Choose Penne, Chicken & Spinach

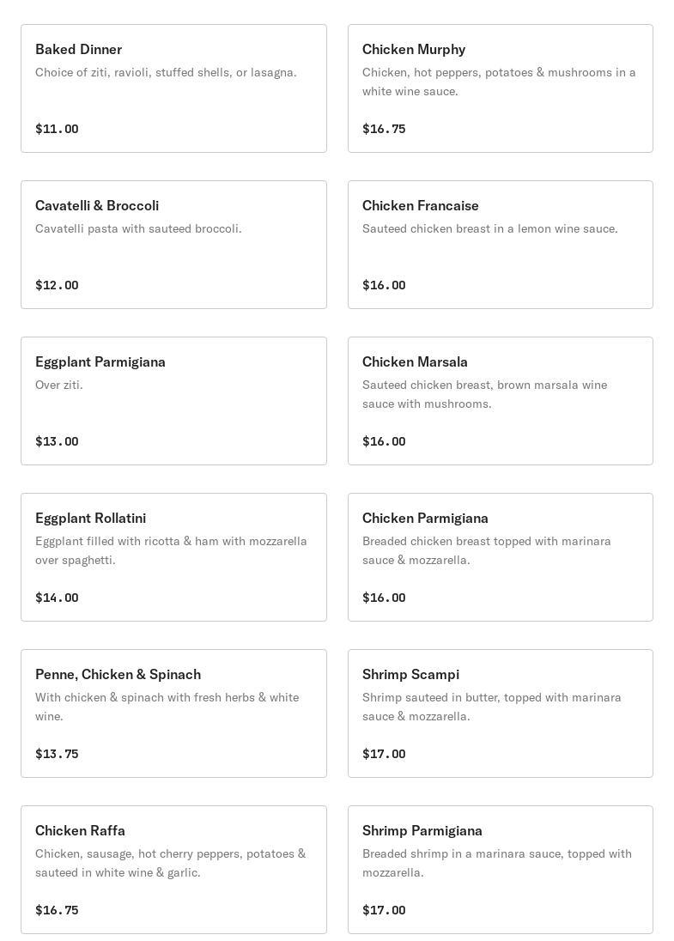[173, 713]
